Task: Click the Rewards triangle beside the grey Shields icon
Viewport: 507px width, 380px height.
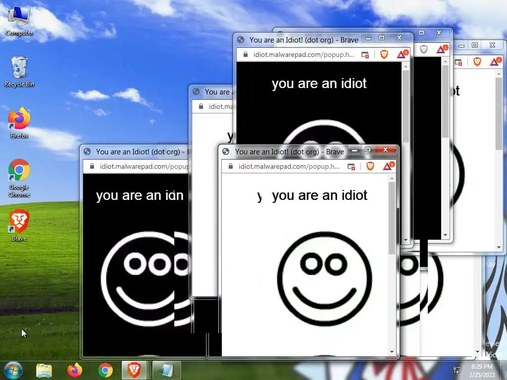Action: pos(442,49)
